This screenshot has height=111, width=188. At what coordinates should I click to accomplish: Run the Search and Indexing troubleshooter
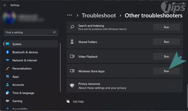(x=166, y=27)
